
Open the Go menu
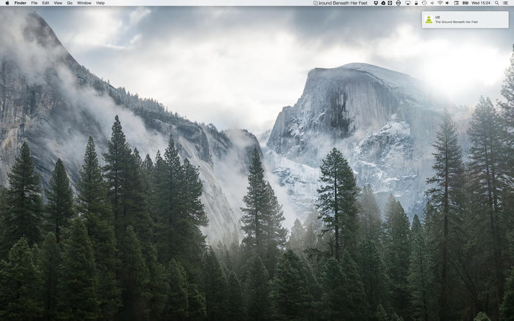[69, 3]
